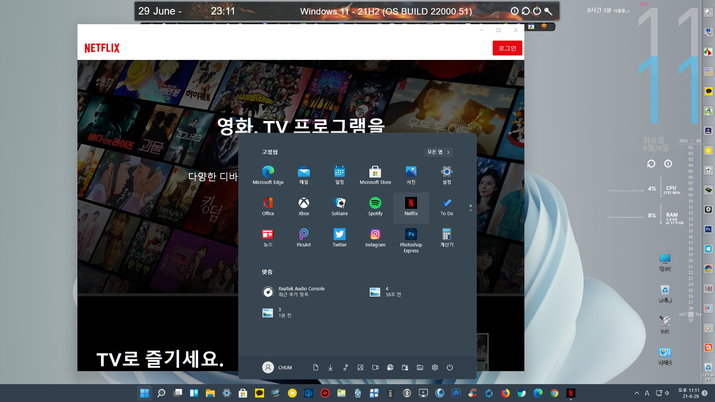
Task: Open Music folder from Start footer
Action: click(346, 367)
